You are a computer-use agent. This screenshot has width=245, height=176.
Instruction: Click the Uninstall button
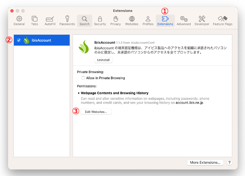[x=103, y=60]
